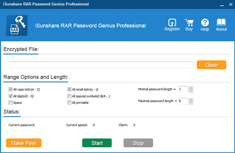Increase minimal password length with up arrow

click(x=191, y=88)
